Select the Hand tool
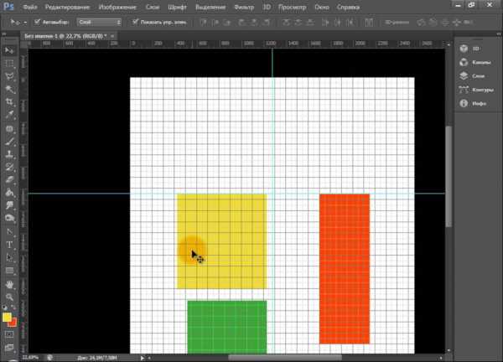This screenshot has height=362, width=503. click(x=9, y=285)
